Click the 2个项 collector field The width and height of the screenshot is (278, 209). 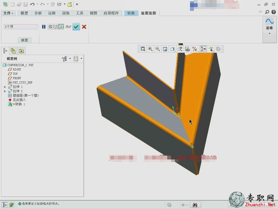click(21, 26)
